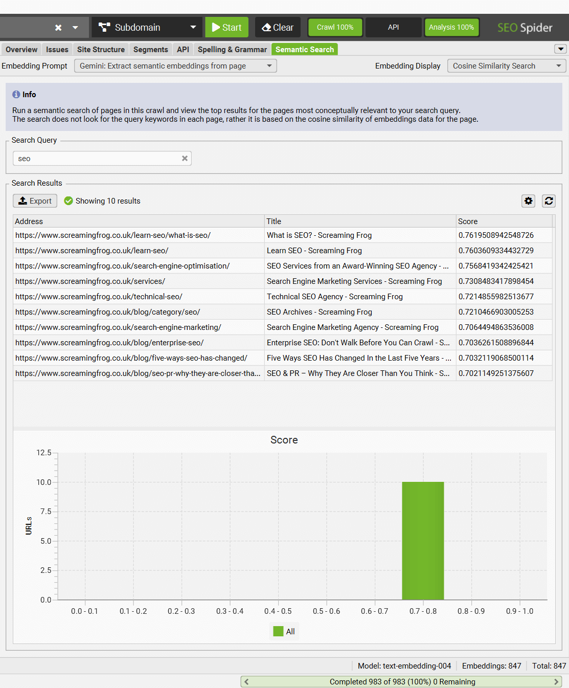Screen dimensions: 569x688
Task: Open the Subdomain dropdown
Action: click(193, 27)
